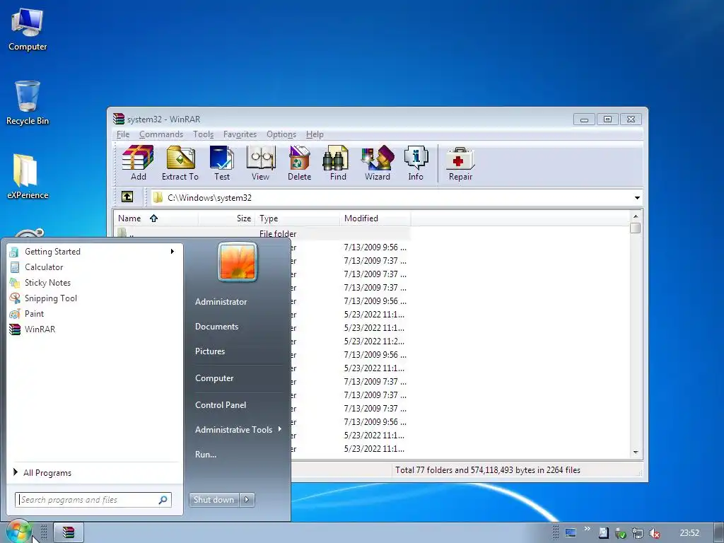Open the Run... dialog
Viewport: 724px width, 543px height.
coord(206,455)
